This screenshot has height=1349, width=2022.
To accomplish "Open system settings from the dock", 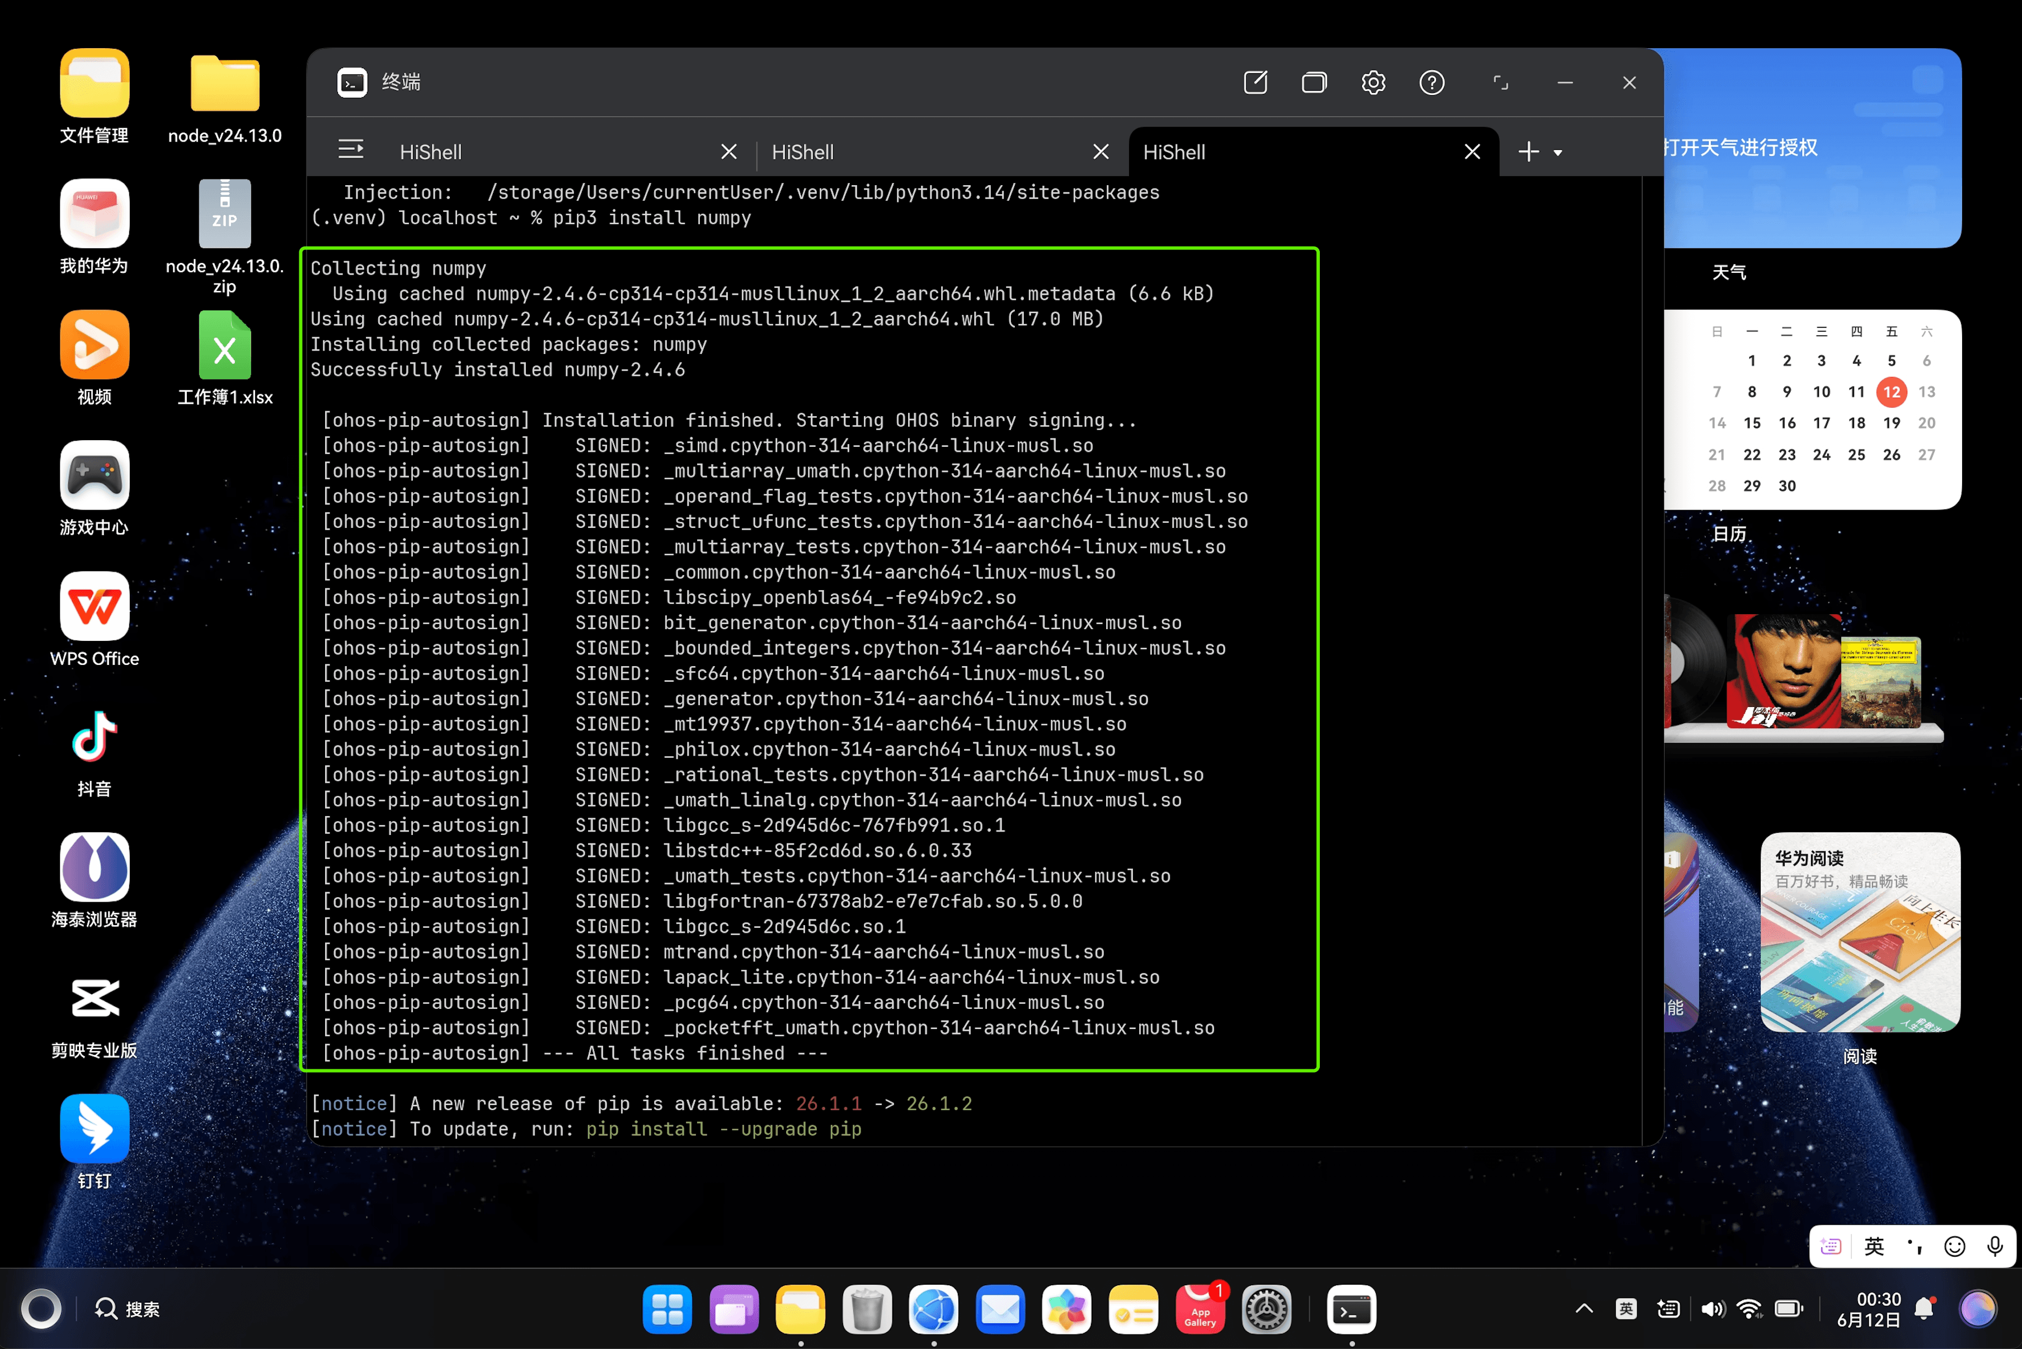I will tap(1267, 1309).
